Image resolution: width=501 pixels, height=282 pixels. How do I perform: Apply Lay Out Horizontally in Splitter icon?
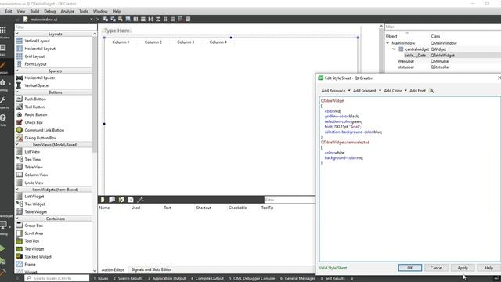(x=150, y=19)
